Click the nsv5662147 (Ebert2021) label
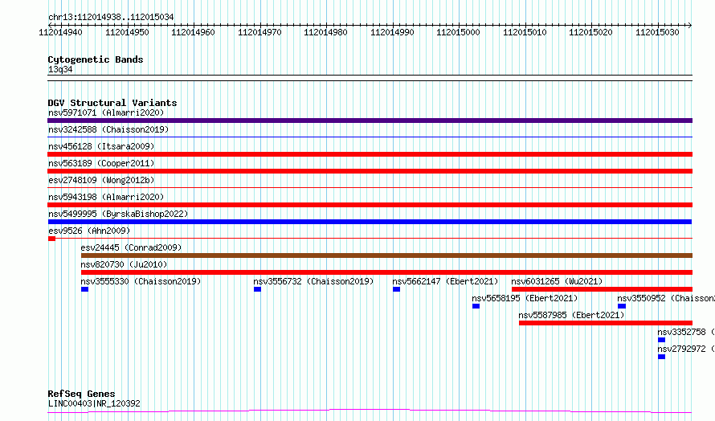The image size is (715, 421). point(446,281)
